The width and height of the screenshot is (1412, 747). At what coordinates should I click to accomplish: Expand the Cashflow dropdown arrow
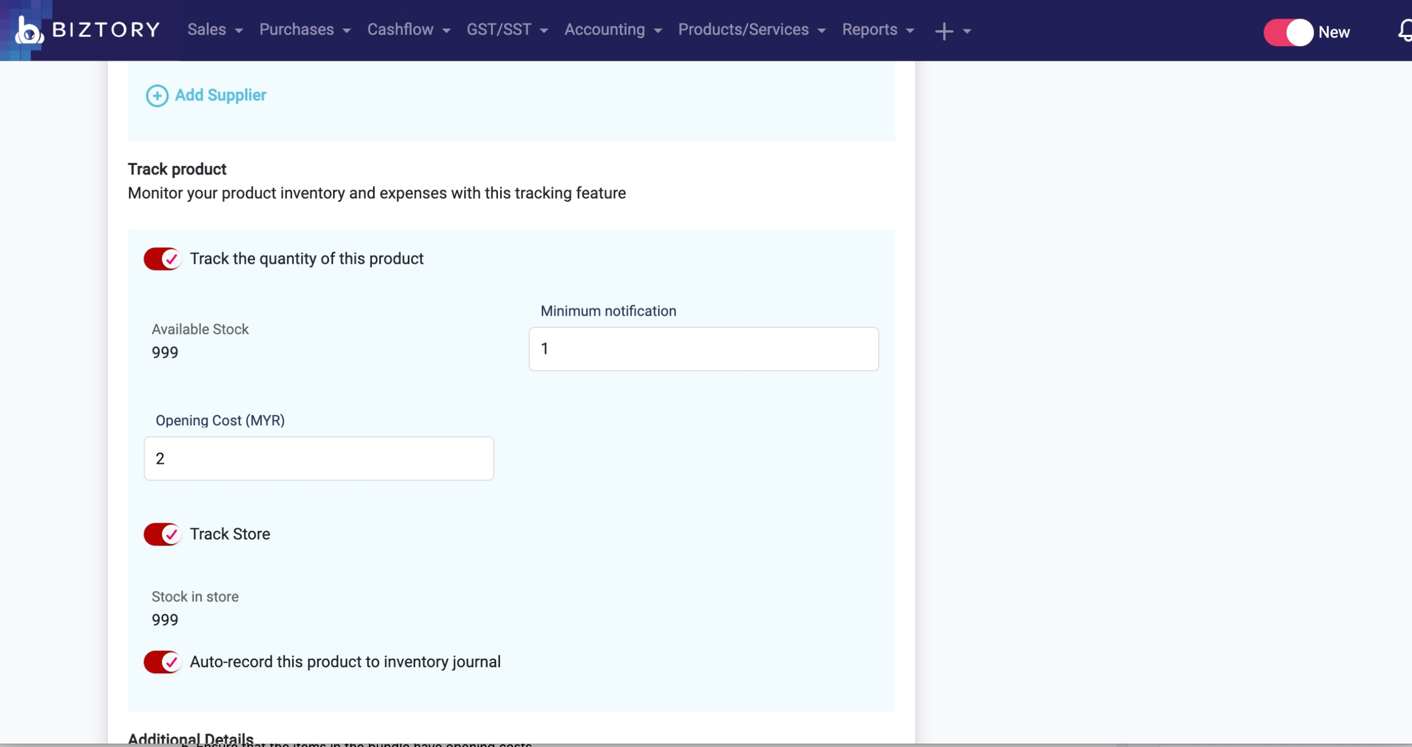[447, 31]
